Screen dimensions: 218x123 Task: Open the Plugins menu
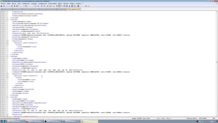[72, 4]
